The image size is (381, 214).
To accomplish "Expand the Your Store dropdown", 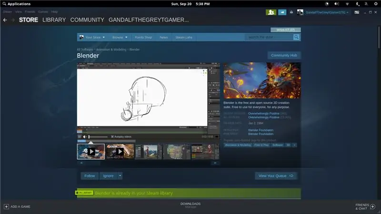I will (92, 38).
